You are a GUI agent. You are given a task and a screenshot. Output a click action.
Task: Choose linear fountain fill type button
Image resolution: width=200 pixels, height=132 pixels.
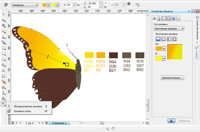pyautogui.click(x=158, y=39)
